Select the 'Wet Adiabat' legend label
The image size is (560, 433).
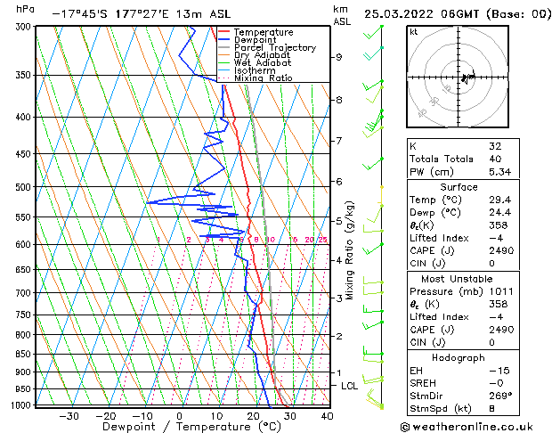click(x=263, y=63)
